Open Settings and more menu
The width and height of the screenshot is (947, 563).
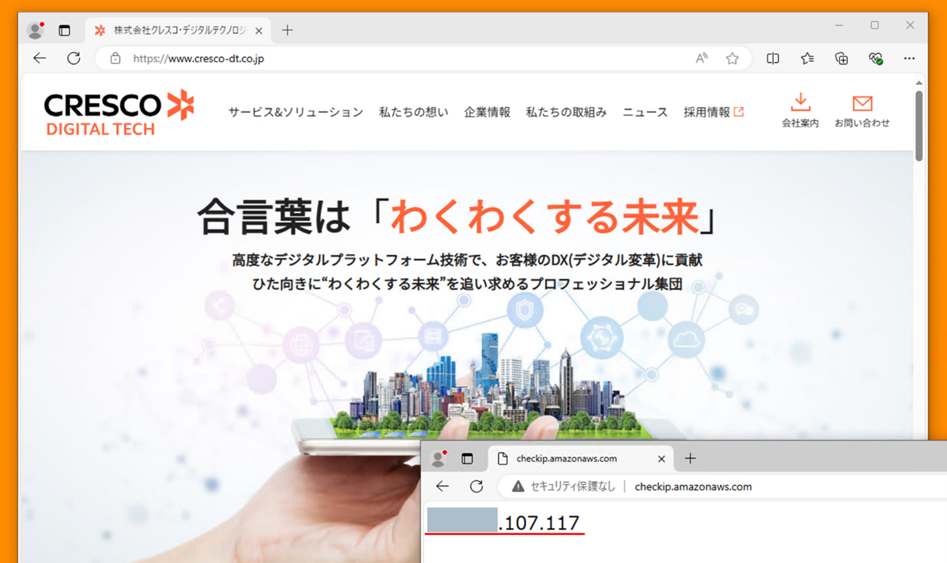click(x=909, y=58)
